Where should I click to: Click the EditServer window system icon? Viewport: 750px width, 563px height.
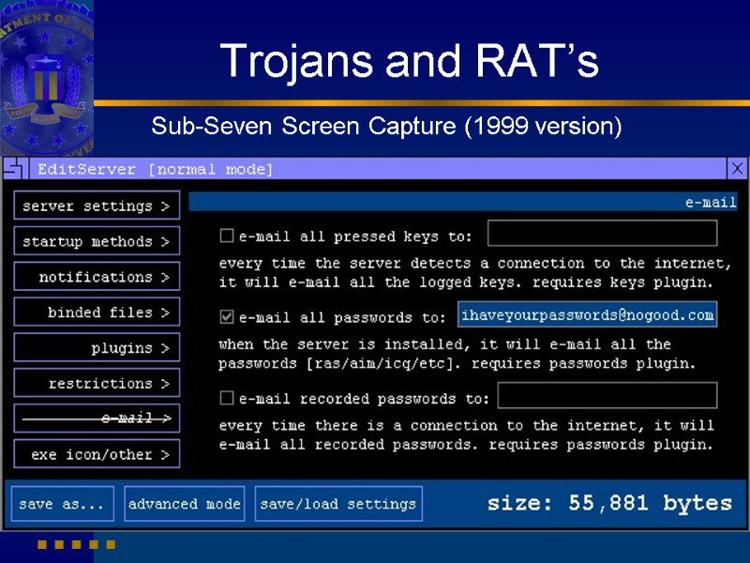(16, 169)
